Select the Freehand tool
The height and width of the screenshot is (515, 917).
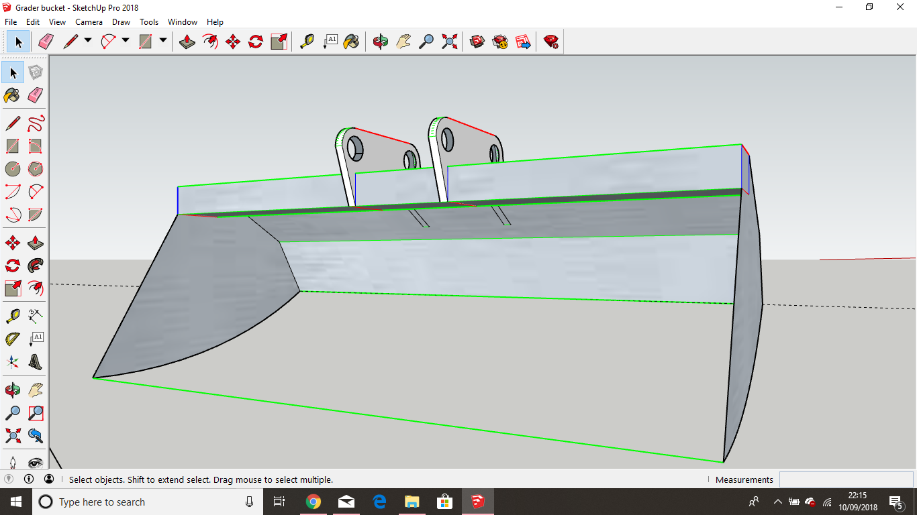pyautogui.click(x=36, y=123)
